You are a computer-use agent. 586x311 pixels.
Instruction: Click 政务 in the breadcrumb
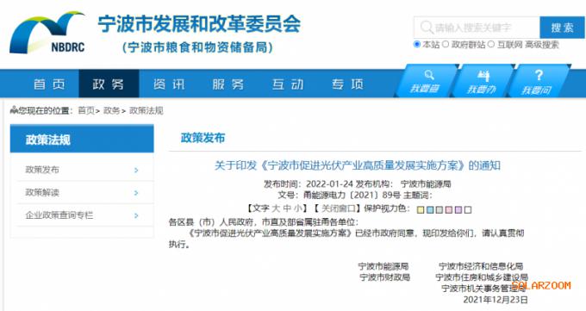pos(111,110)
